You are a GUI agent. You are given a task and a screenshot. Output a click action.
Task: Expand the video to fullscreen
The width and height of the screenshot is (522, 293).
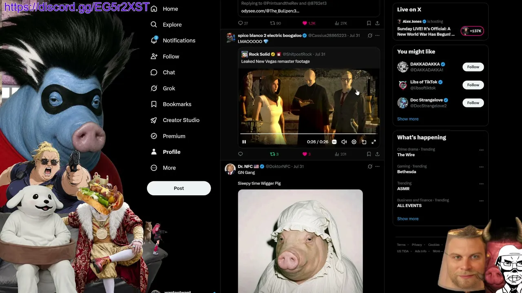(x=374, y=142)
